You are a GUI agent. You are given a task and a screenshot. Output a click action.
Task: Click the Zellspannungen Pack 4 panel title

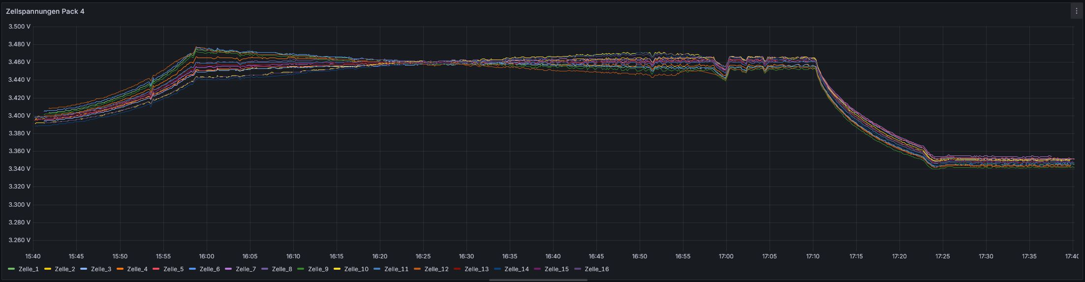pos(45,11)
